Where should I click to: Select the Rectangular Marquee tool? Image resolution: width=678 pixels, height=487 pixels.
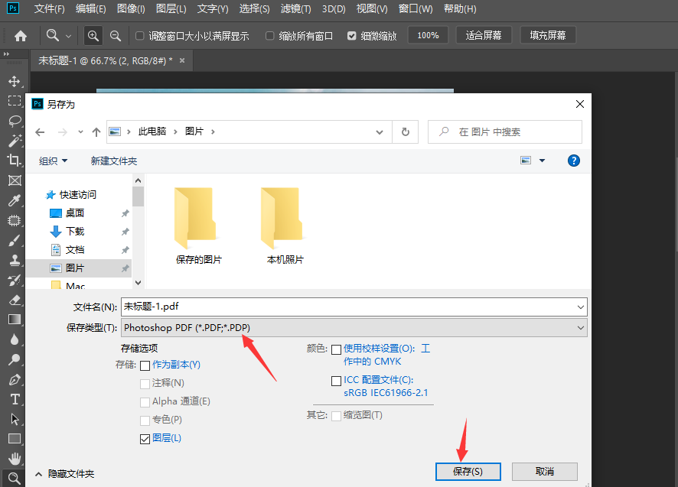pos(15,101)
